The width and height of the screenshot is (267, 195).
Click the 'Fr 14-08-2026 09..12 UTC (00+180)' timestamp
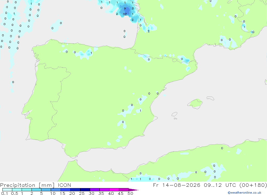(x=210, y=185)
